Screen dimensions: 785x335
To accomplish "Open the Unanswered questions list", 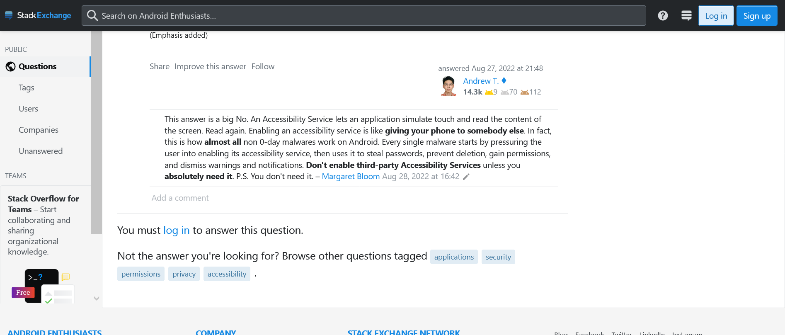I will tap(41, 151).
